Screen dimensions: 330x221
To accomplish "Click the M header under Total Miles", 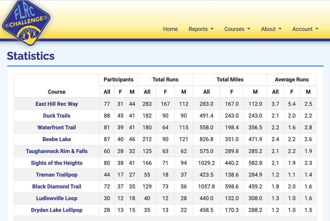I will pyautogui.click(x=255, y=92).
